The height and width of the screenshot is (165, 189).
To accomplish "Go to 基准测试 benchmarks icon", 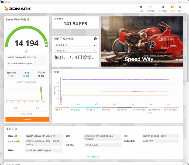I will coord(151,8).
